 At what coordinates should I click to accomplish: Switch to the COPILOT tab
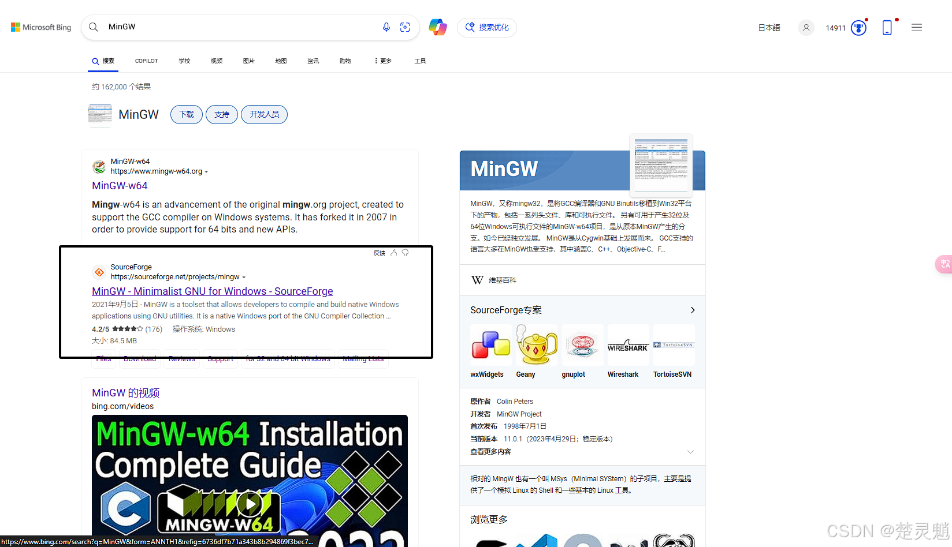point(146,61)
